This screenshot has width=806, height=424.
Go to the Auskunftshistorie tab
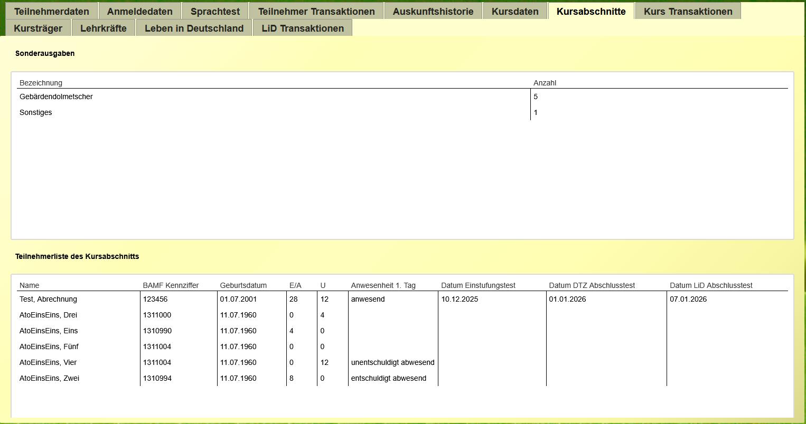tap(433, 11)
